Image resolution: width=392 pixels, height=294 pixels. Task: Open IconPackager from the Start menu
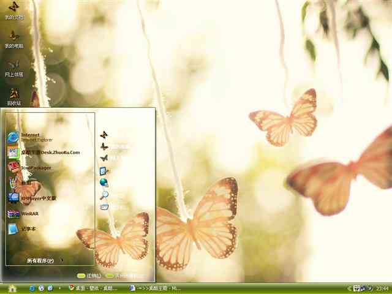29,168
